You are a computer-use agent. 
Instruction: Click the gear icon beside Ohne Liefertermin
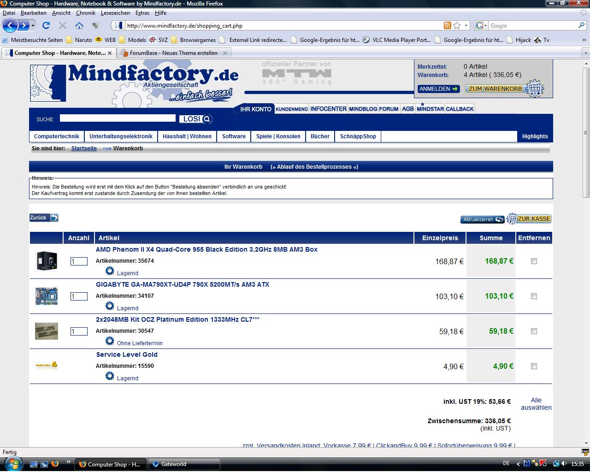[110, 341]
